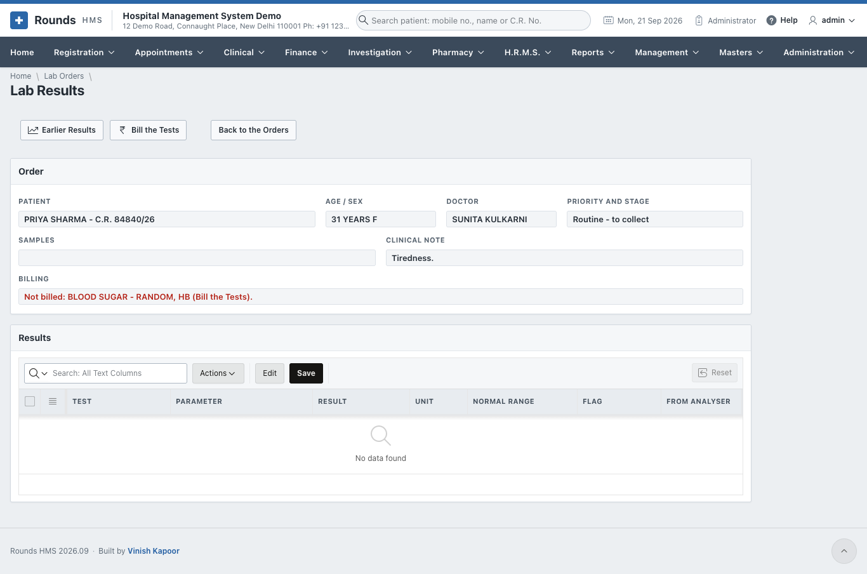Click Back to the Orders button
This screenshot has height=574, width=867.
pos(253,130)
